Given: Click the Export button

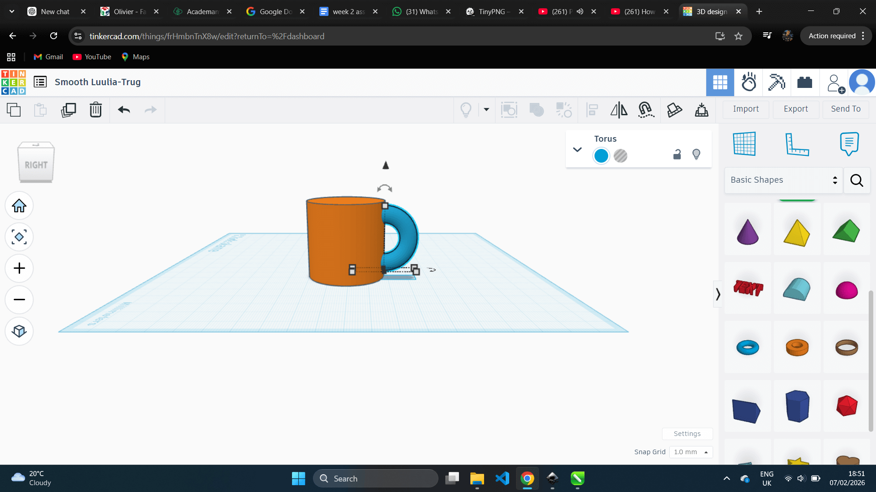Looking at the screenshot, I should pyautogui.click(x=796, y=109).
